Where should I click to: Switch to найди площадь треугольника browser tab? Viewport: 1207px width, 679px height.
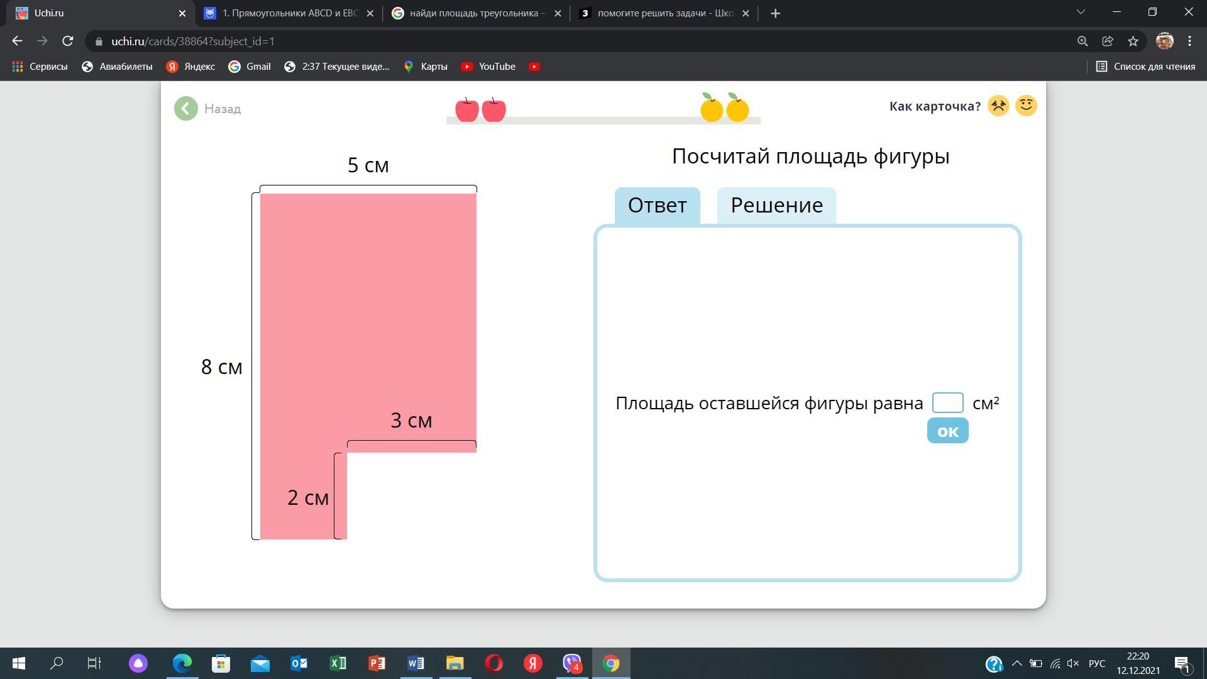coord(476,13)
